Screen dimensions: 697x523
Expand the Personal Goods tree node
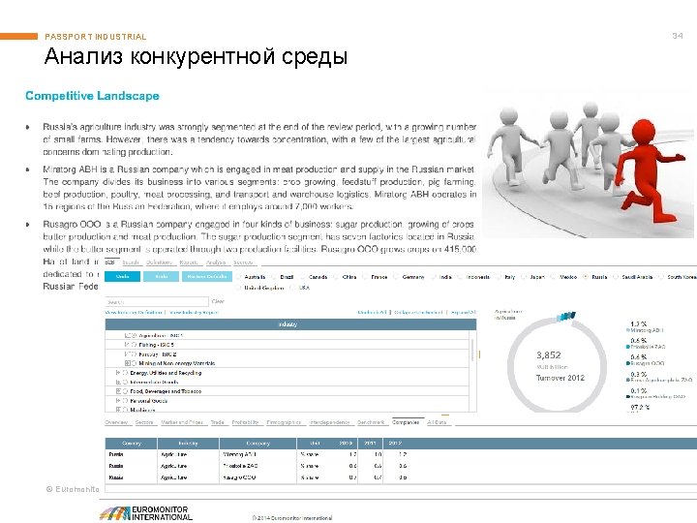click(x=118, y=401)
